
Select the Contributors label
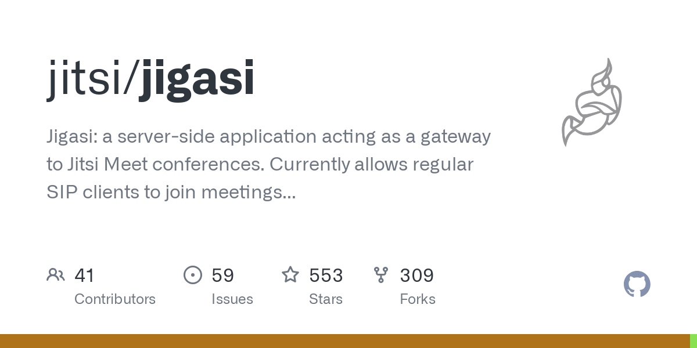pos(115,299)
